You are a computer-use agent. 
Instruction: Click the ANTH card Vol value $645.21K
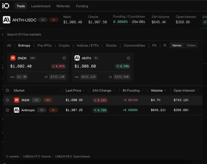coord(89,77)
